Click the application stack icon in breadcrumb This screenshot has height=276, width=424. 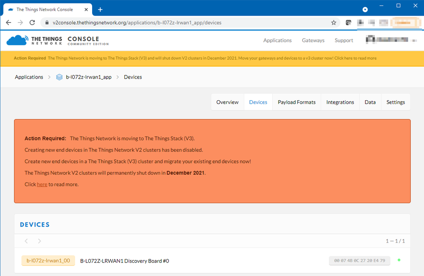pyautogui.click(x=59, y=77)
